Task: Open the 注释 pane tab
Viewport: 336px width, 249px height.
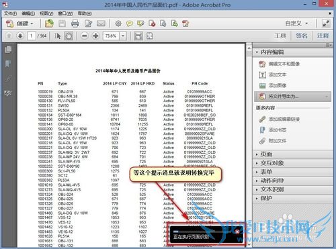Action: coord(323,36)
